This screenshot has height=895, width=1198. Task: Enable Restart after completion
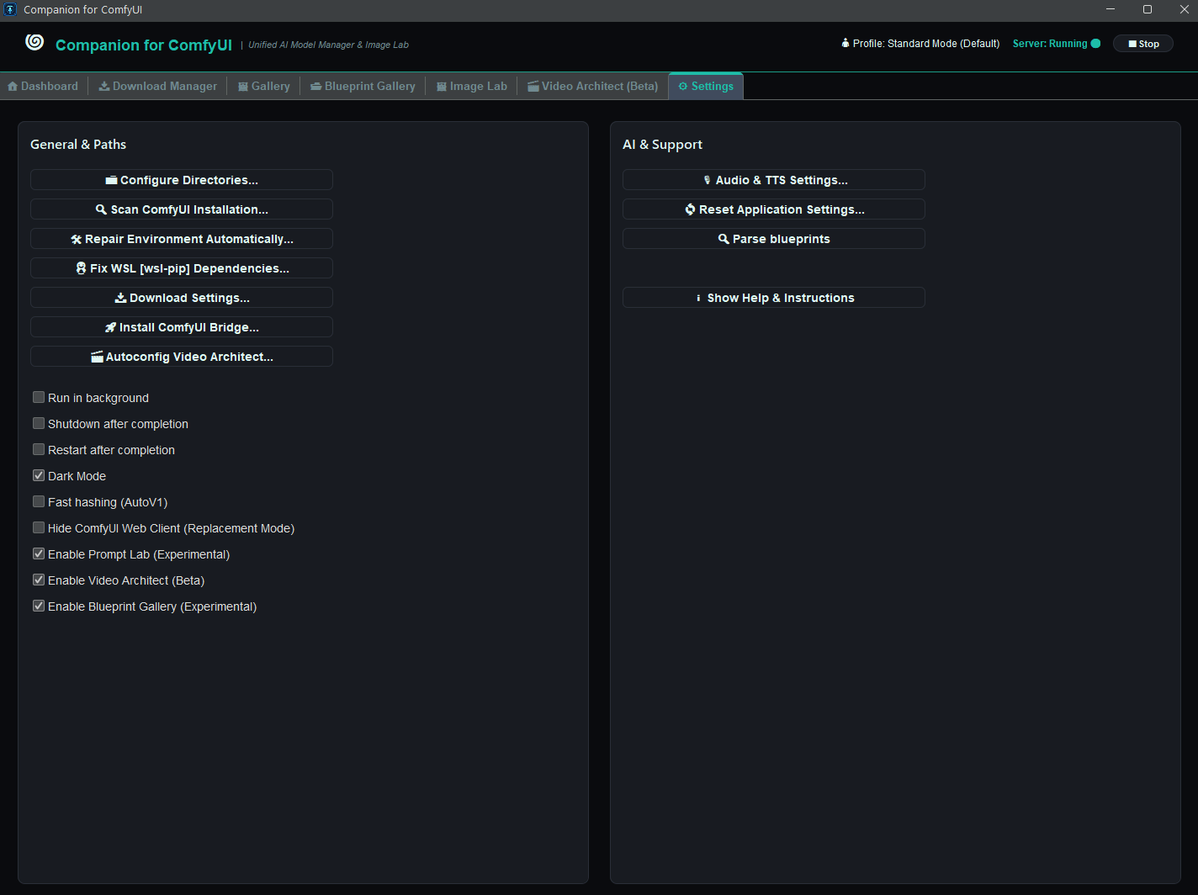pyautogui.click(x=39, y=449)
